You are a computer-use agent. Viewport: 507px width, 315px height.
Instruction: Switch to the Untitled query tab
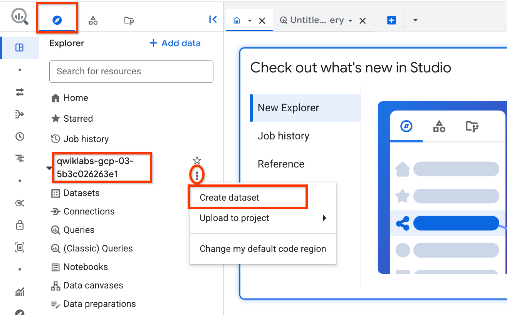point(312,20)
